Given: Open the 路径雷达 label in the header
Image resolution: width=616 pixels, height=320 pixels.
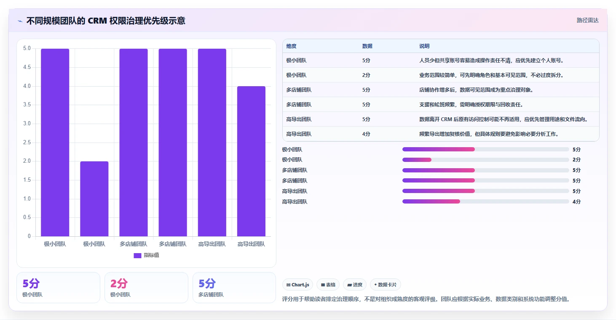Looking at the screenshot, I should coord(587,20).
